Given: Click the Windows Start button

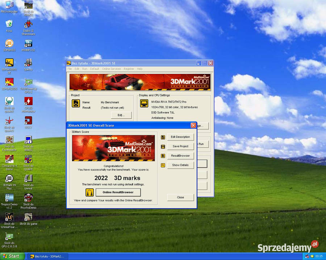Looking at the screenshot, I should [x=12, y=256].
